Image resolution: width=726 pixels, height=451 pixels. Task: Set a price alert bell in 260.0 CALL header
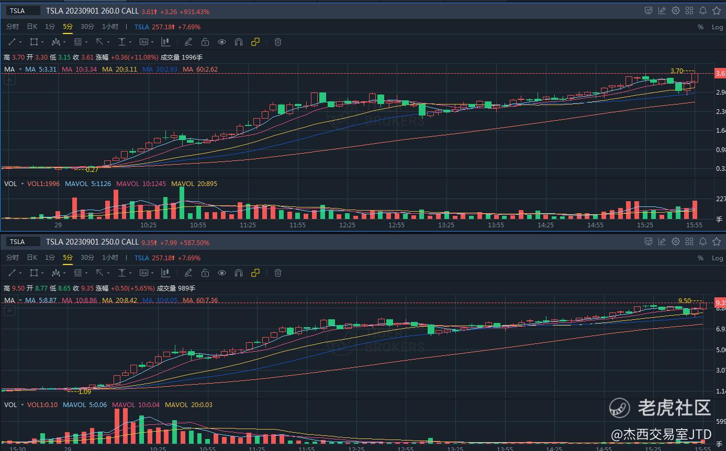[703, 10]
